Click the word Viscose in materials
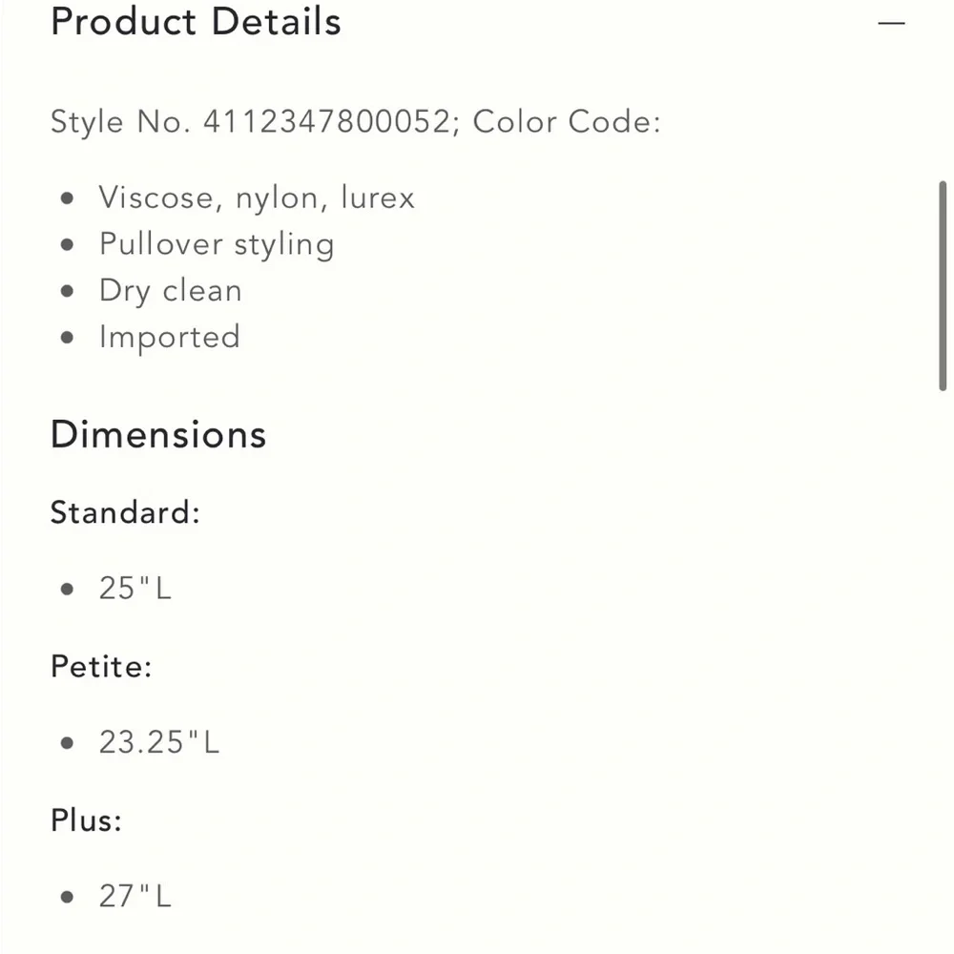 coord(156,197)
